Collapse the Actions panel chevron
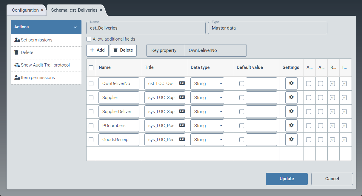The width and height of the screenshot is (362, 196). [76, 27]
